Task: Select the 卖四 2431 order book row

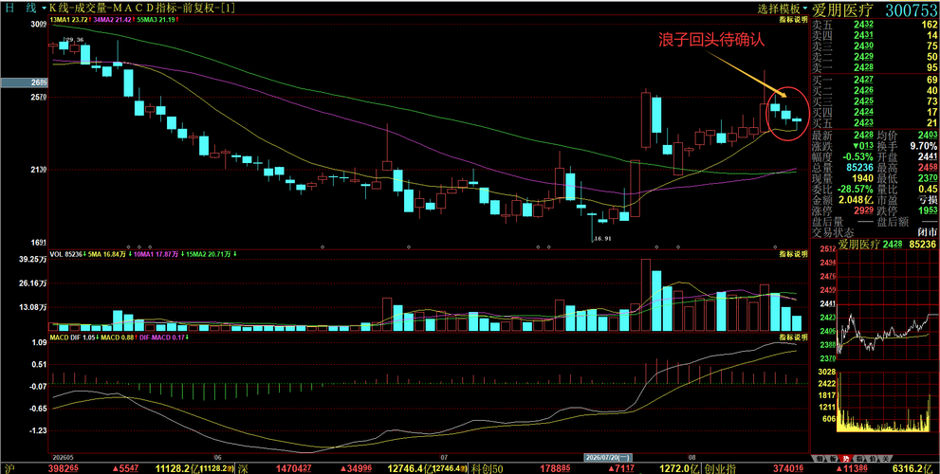Action: (x=875, y=35)
